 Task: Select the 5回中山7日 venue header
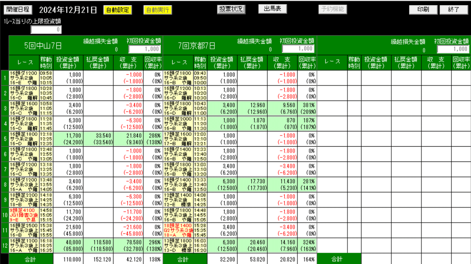43,45
